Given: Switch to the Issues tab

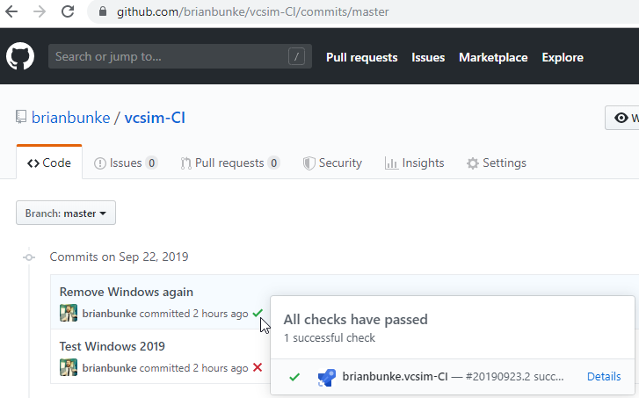Looking at the screenshot, I should click(126, 163).
